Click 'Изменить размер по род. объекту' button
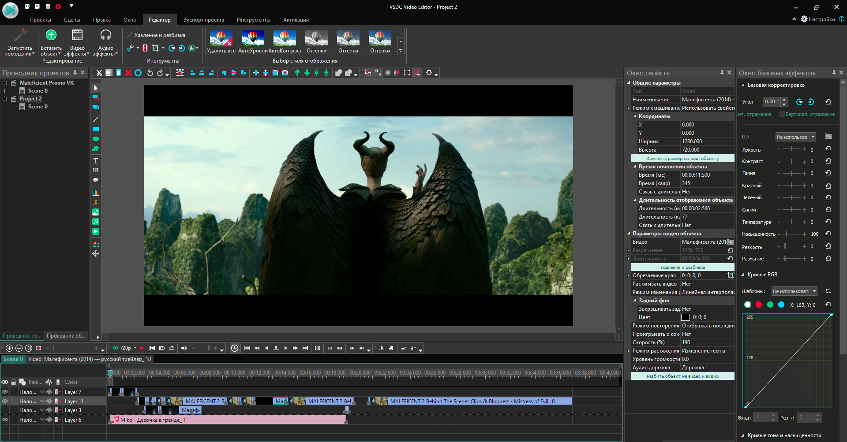The height and width of the screenshot is (442, 847). 682,158
